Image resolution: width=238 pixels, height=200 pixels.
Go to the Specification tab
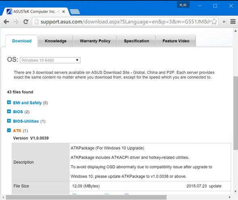point(137,41)
